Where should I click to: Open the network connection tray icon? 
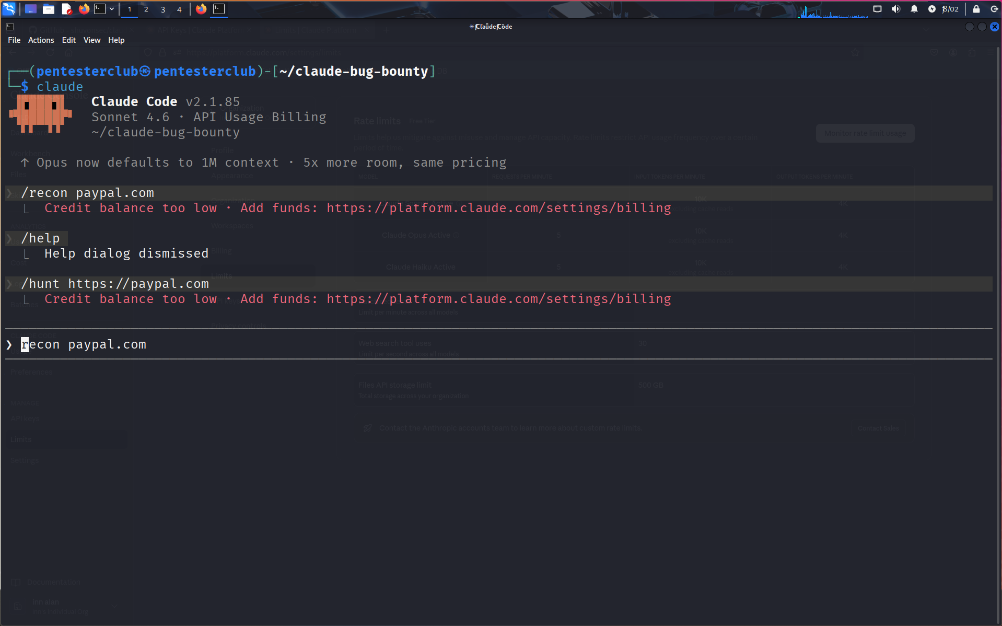(x=878, y=9)
